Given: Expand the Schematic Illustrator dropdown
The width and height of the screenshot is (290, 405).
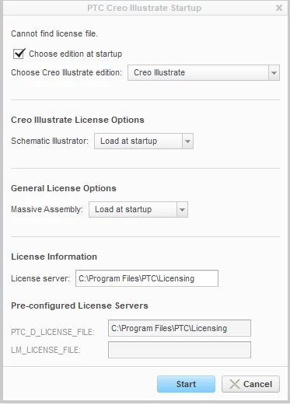Looking at the screenshot, I should click(x=144, y=141).
